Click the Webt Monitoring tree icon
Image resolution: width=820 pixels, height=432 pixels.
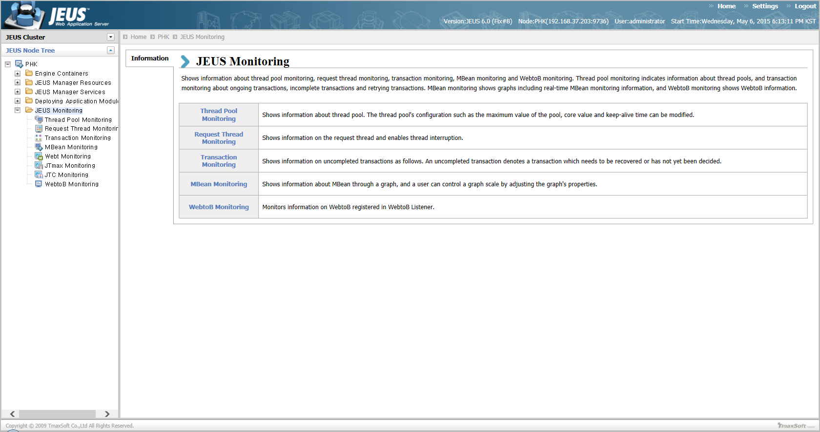[x=39, y=157]
